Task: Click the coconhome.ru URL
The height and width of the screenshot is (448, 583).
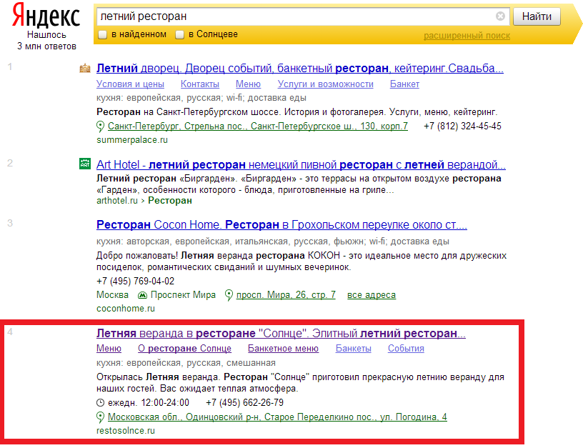Action: click(x=126, y=309)
